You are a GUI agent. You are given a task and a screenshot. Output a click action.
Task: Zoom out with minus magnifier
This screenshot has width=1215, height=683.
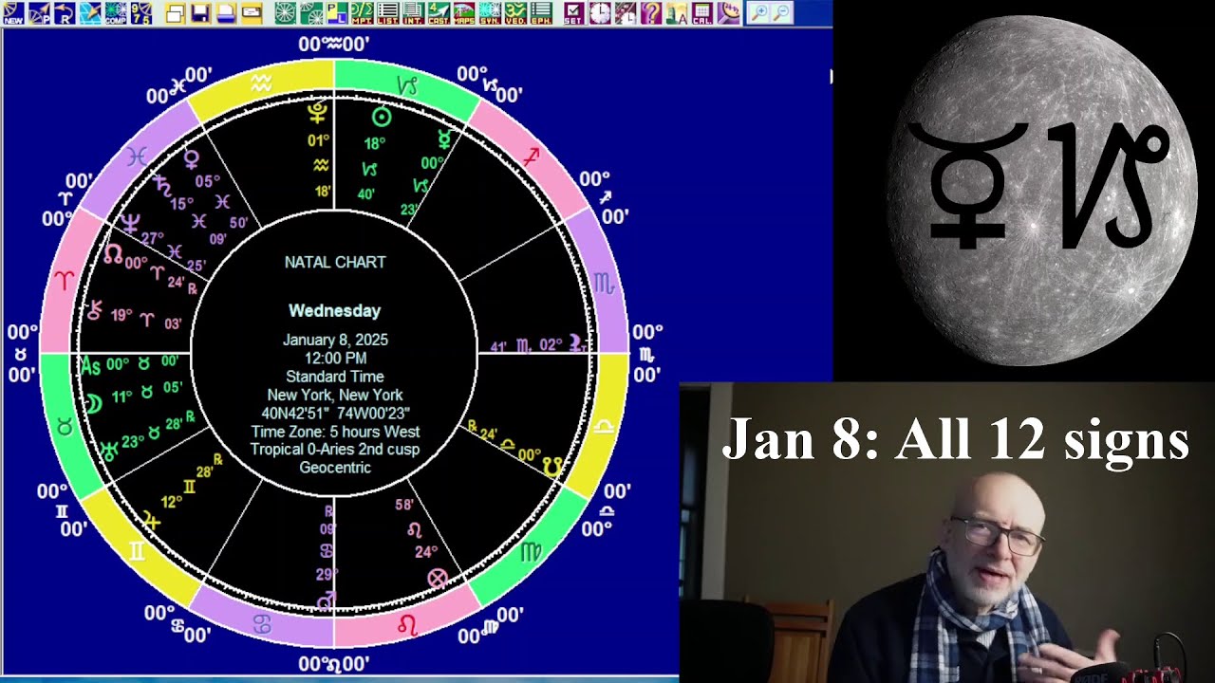tap(781, 13)
